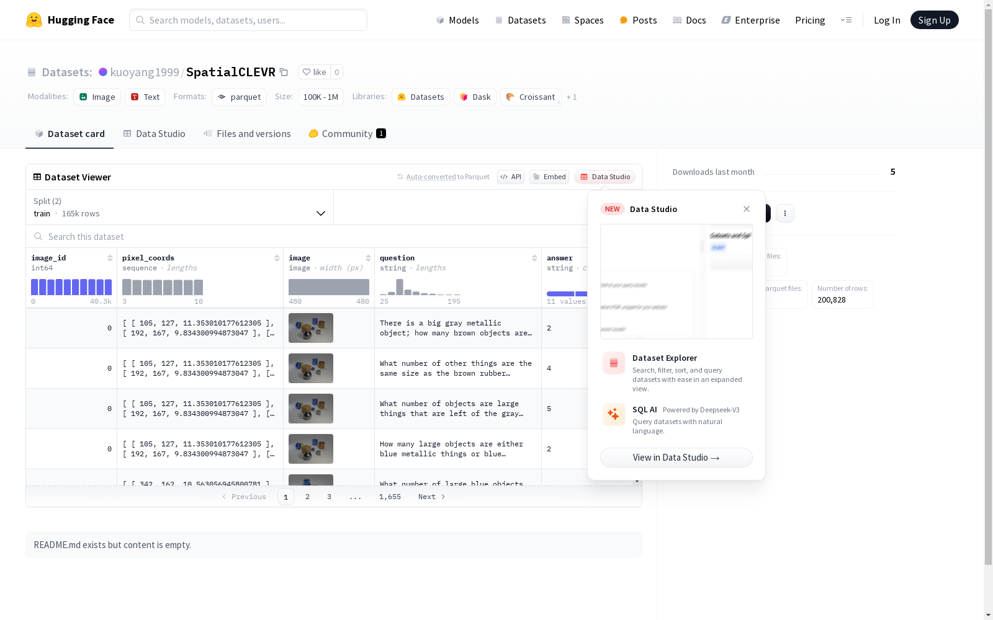Select the SpatialCLEVR dataset title
Image resolution: width=993 pixels, height=620 pixels.
tap(231, 72)
